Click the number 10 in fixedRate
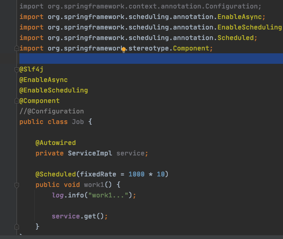 161,174
